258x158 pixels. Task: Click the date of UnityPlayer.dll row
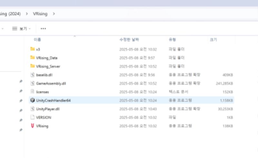(138, 109)
